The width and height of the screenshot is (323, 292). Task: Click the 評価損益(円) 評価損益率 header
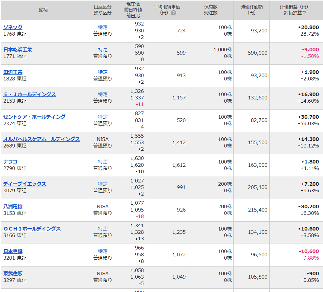[x=295, y=10]
